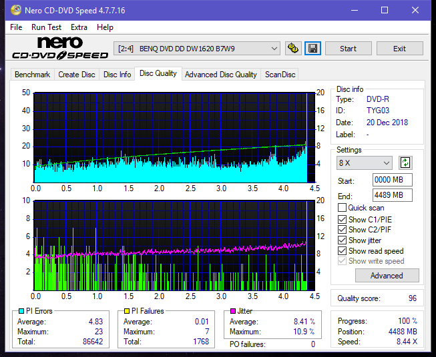Open the Advanced Disc Quality tab
The image size is (436, 357).
[221, 75]
